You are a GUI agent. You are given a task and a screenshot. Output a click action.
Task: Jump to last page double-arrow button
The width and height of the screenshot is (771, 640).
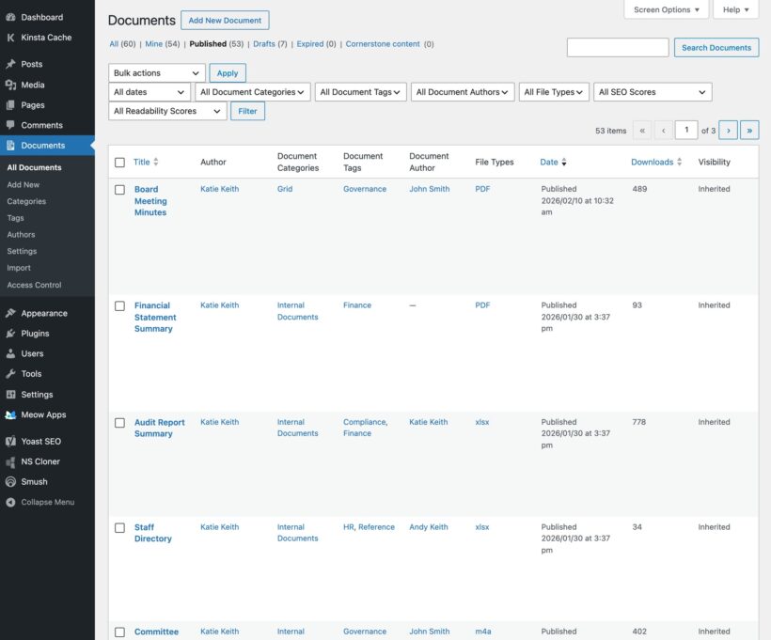pos(749,131)
